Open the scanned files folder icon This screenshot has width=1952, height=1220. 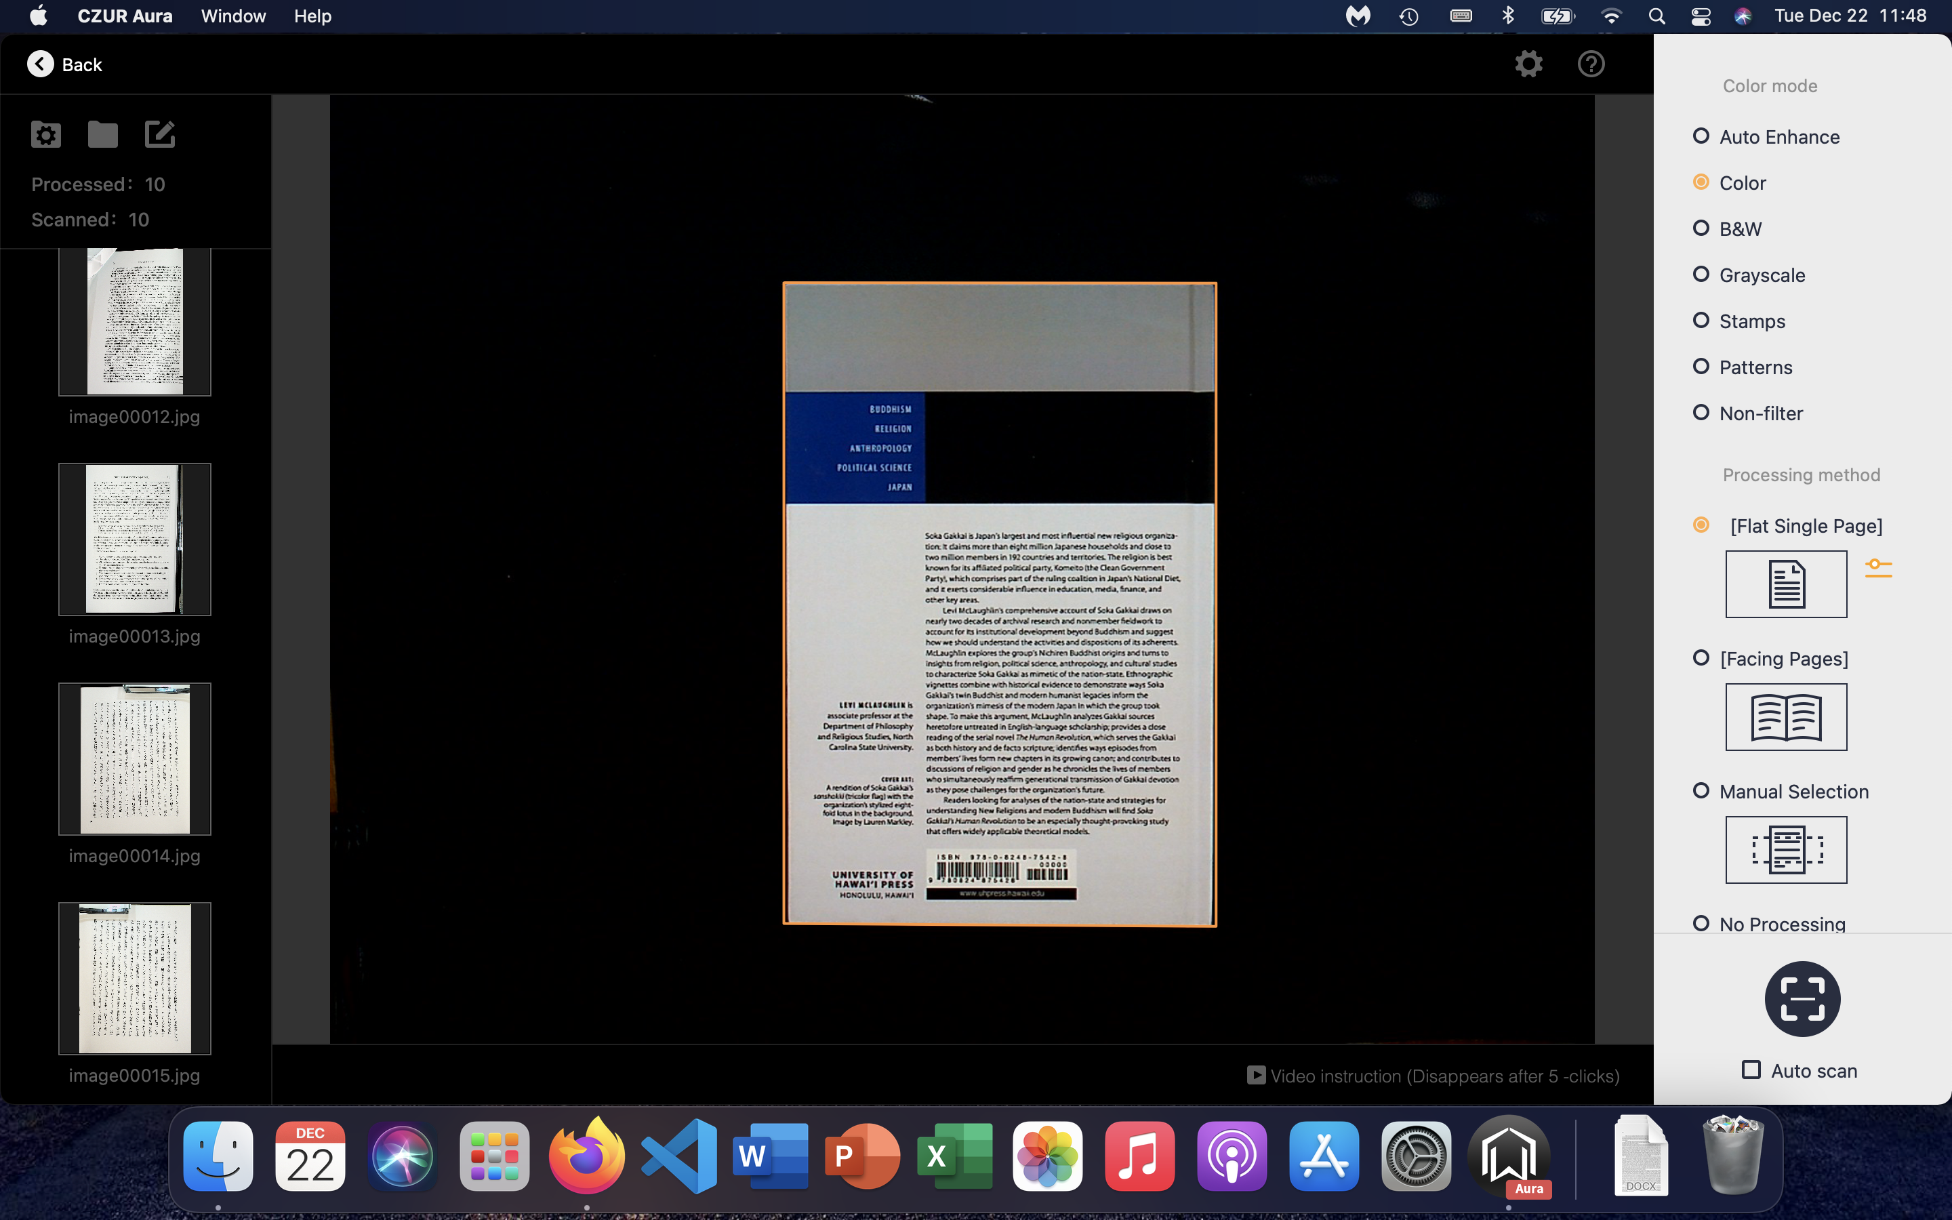coord(102,134)
